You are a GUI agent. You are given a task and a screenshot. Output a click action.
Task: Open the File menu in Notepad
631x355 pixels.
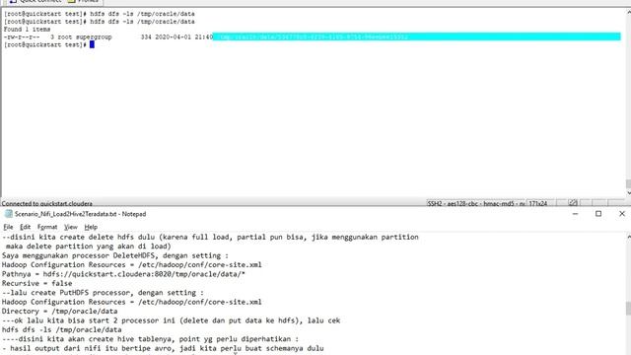tap(8, 227)
